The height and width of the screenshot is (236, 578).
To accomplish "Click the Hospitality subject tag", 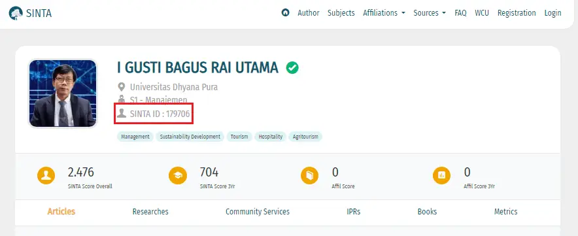I will [270, 137].
